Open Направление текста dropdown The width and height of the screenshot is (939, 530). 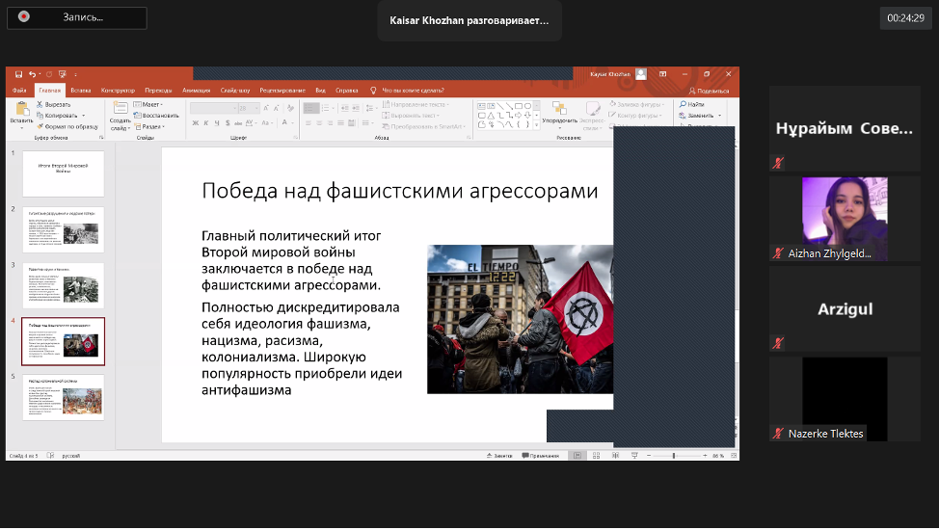click(x=416, y=104)
